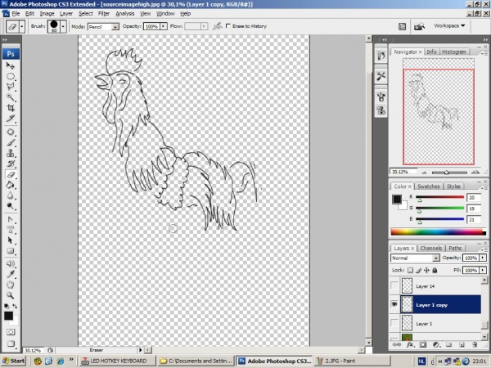Open Layers panel Opacity arrow
Viewport: 491px width, 368px height.
(x=483, y=258)
